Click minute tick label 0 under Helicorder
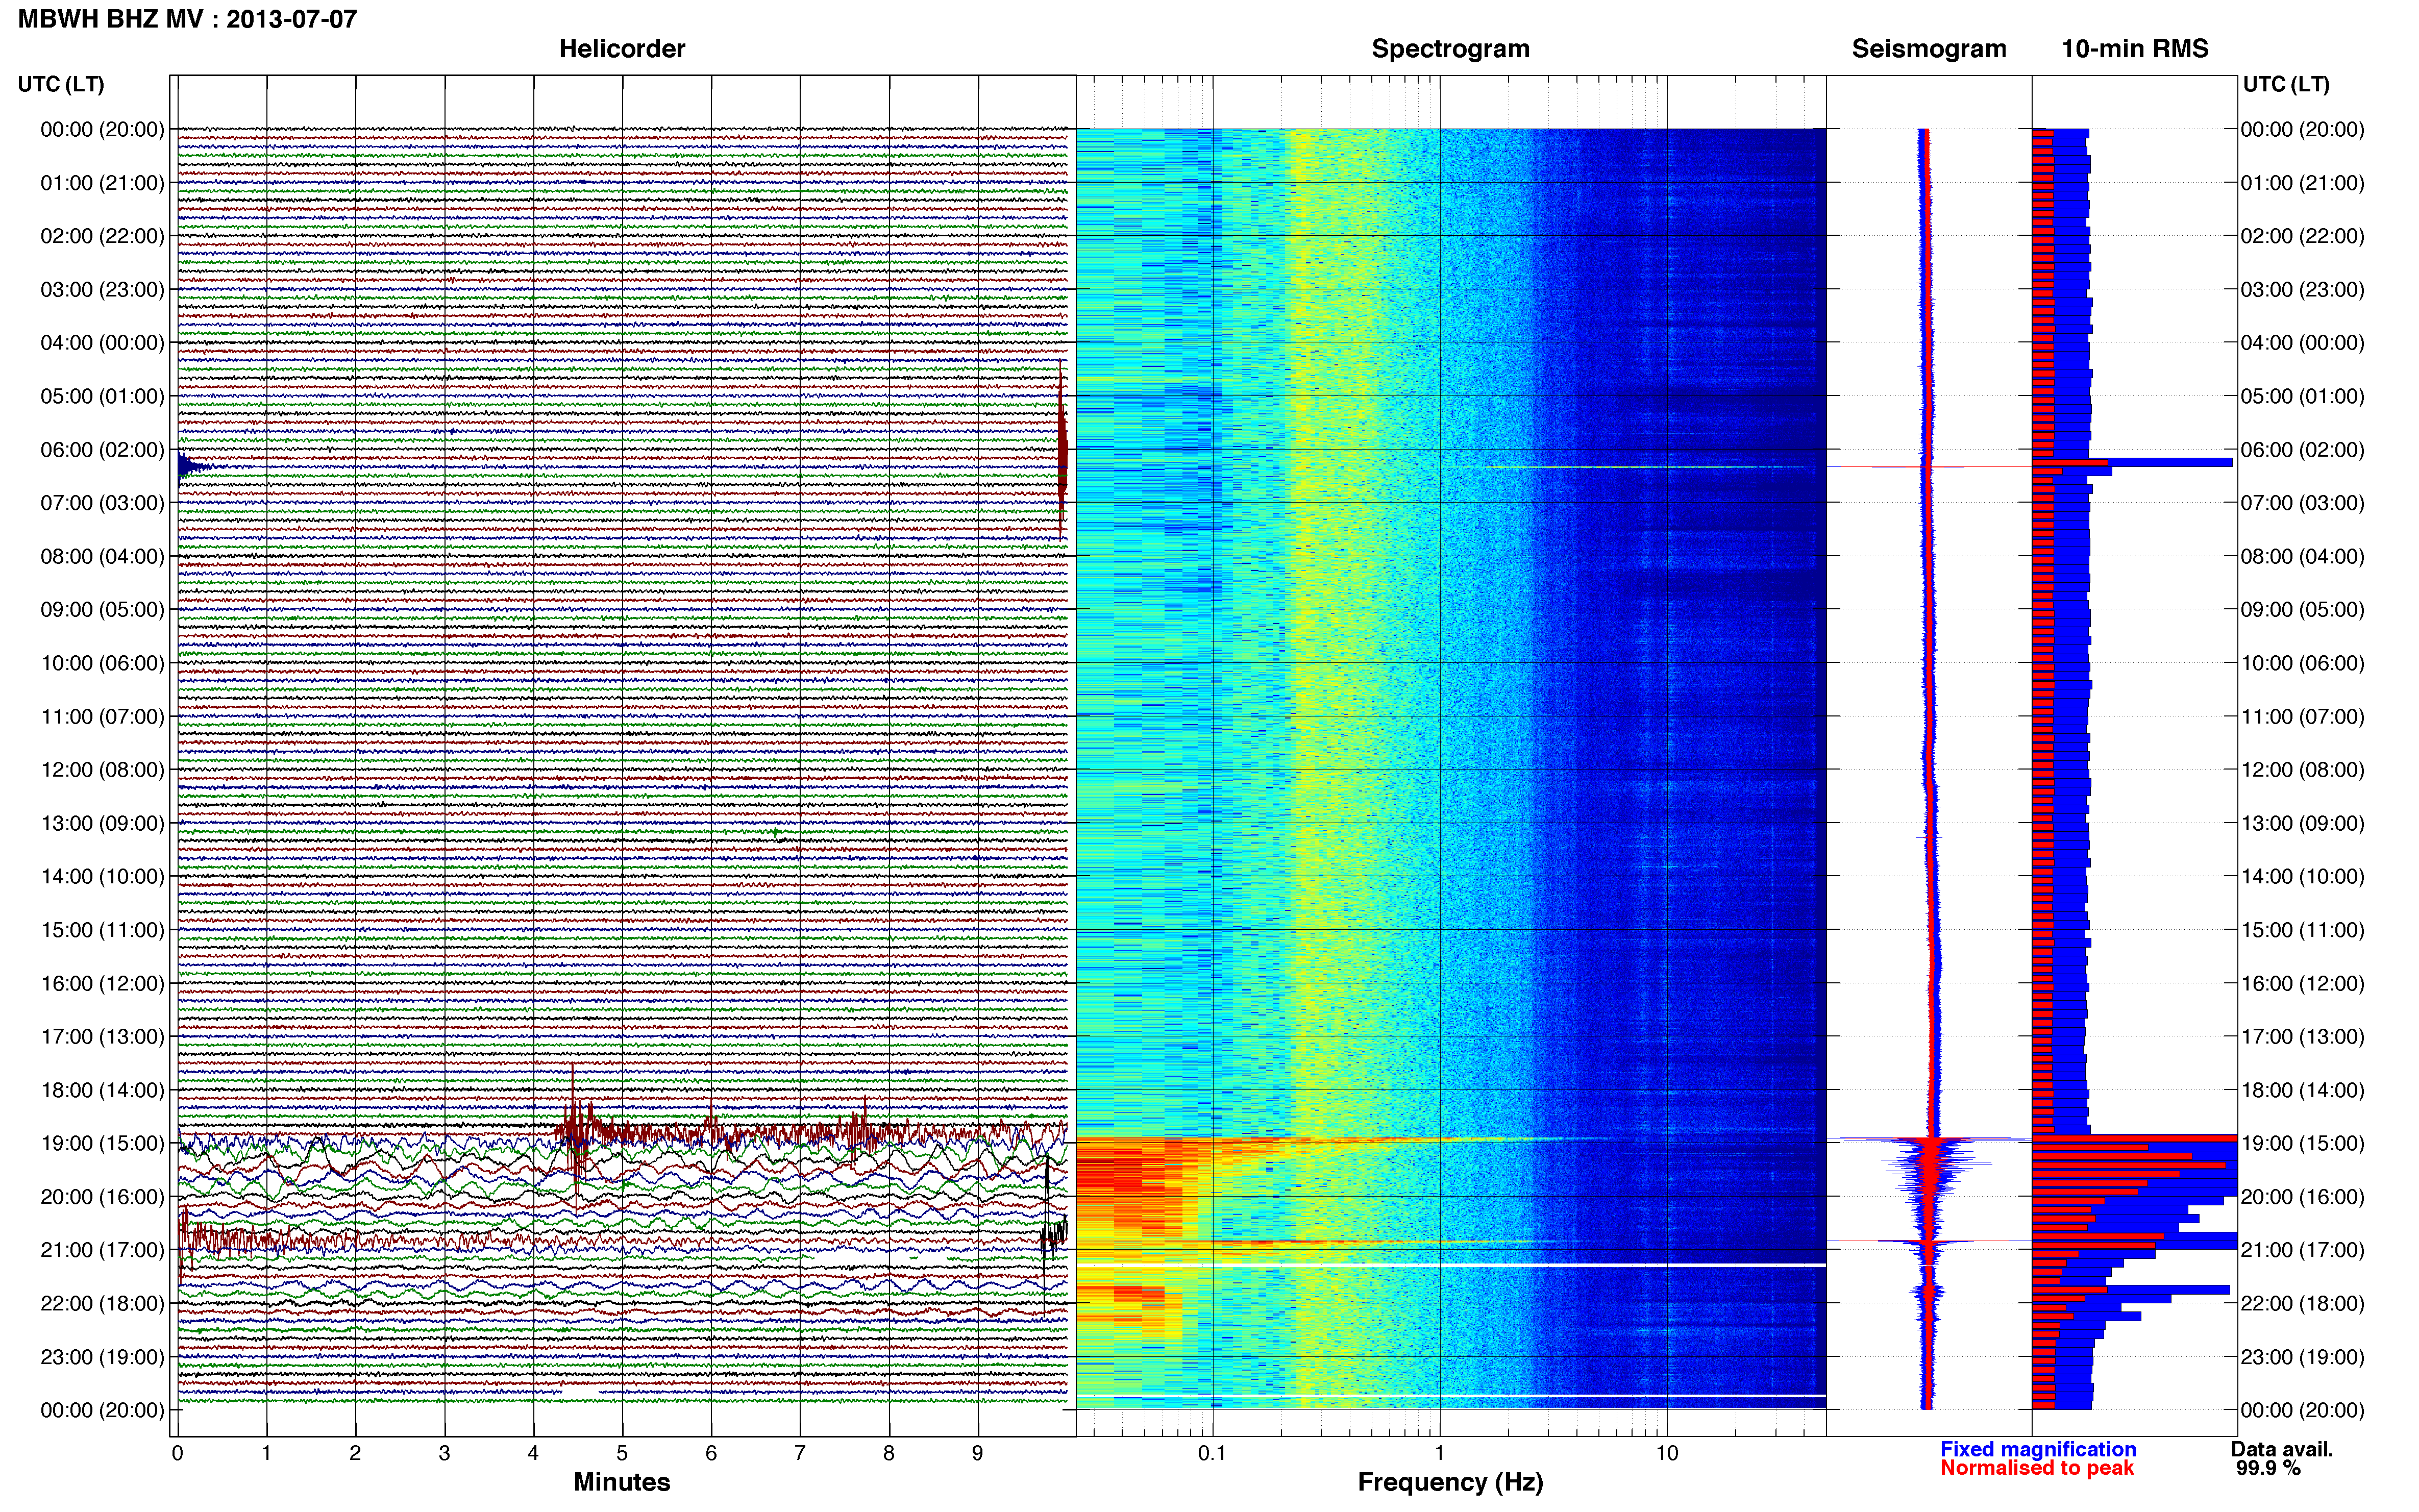 click(x=177, y=1454)
